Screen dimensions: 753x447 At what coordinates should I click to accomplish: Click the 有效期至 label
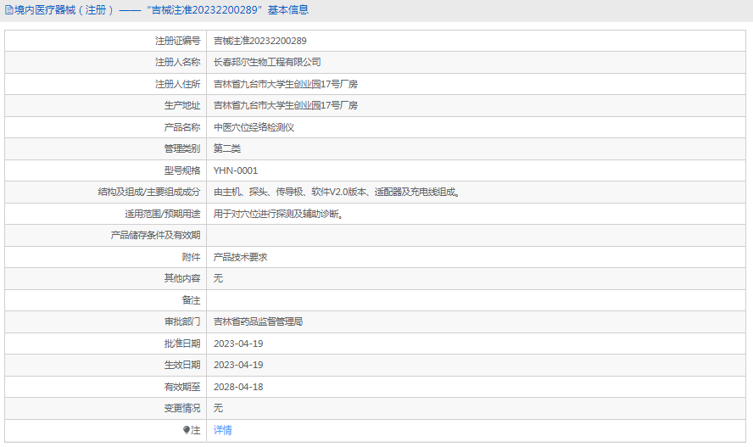(182, 387)
